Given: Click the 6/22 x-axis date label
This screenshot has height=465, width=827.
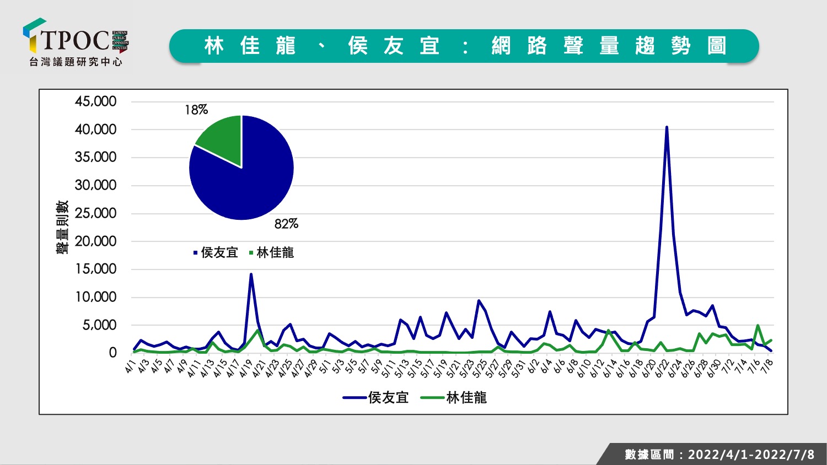Looking at the screenshot, I should click(x=662, y=367).
